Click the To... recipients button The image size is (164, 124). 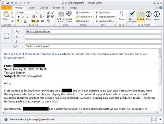point(18,31)
